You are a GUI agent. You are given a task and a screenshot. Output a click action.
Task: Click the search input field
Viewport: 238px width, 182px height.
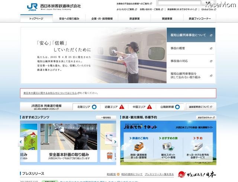click(x=179, y=3)
